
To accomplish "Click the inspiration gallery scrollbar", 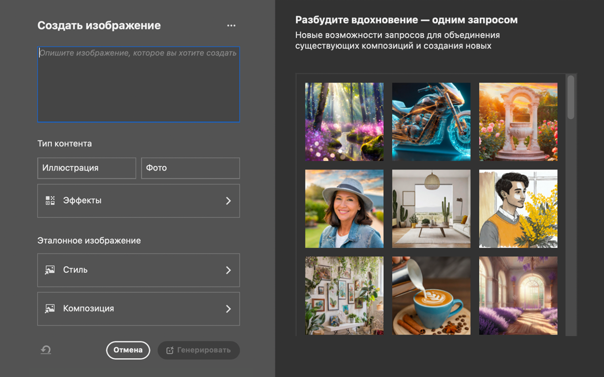I will (x=571, y=97).
